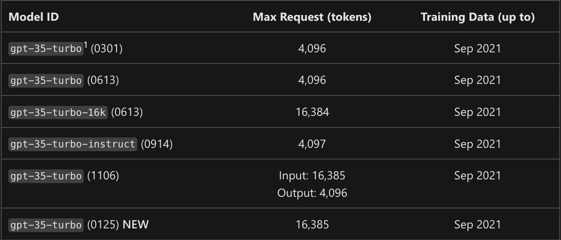The image size is (561, 240).
Task: Click gpt-35-turbo code in the 1106 row
Action: click(x=46, y=176)
